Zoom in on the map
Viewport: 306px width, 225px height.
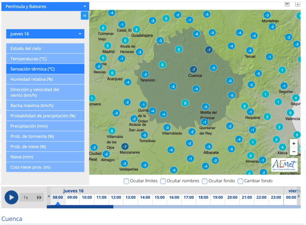coord(293,143)
